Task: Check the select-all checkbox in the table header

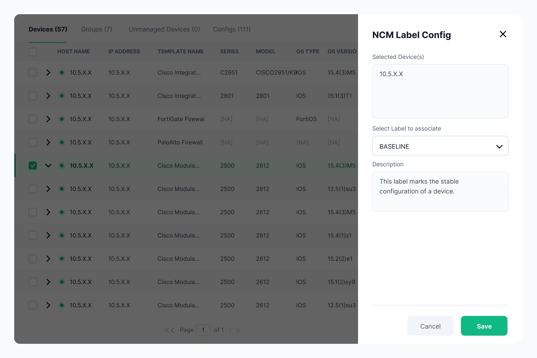Action: [33, 52]
